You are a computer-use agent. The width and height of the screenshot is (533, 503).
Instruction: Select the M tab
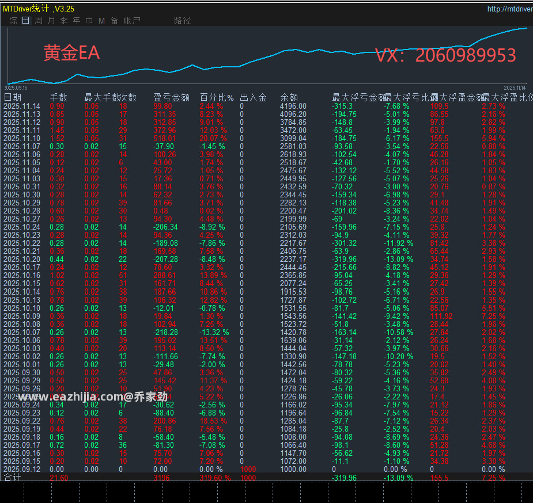pos(101,21)
